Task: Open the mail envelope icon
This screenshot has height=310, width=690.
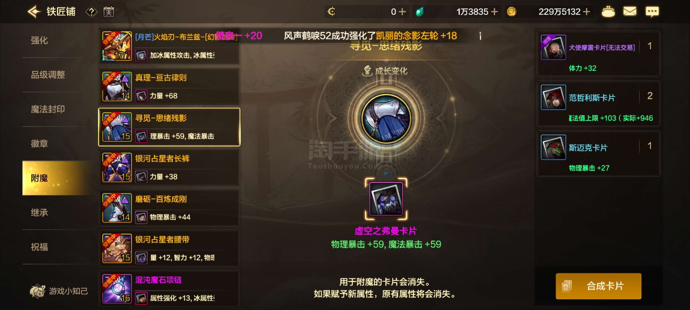Action: [x=630, y=12]
